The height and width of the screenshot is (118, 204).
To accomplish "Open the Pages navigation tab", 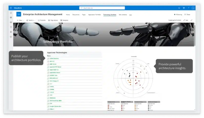I will [84, 15].
